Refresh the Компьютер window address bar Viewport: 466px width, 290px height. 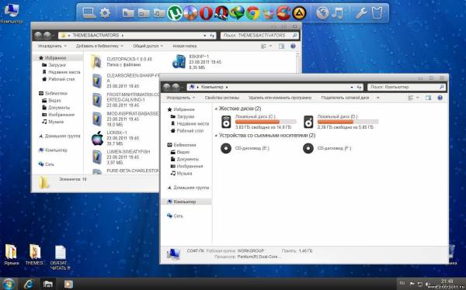coord(360,88)
